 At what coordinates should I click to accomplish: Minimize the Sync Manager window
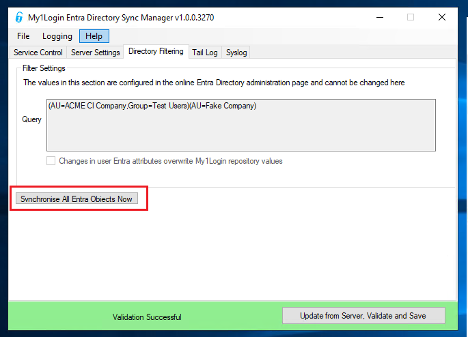point(380,17)
